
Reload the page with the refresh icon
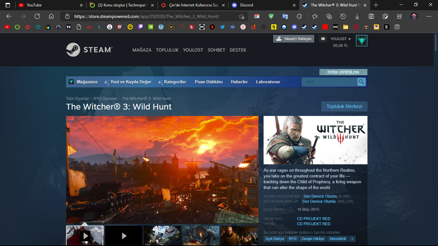(37, 16)
